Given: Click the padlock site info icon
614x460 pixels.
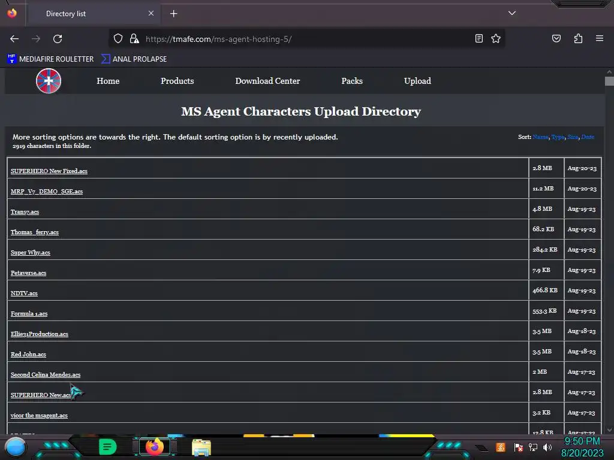Looking at the screenshot, I should 134,38.
